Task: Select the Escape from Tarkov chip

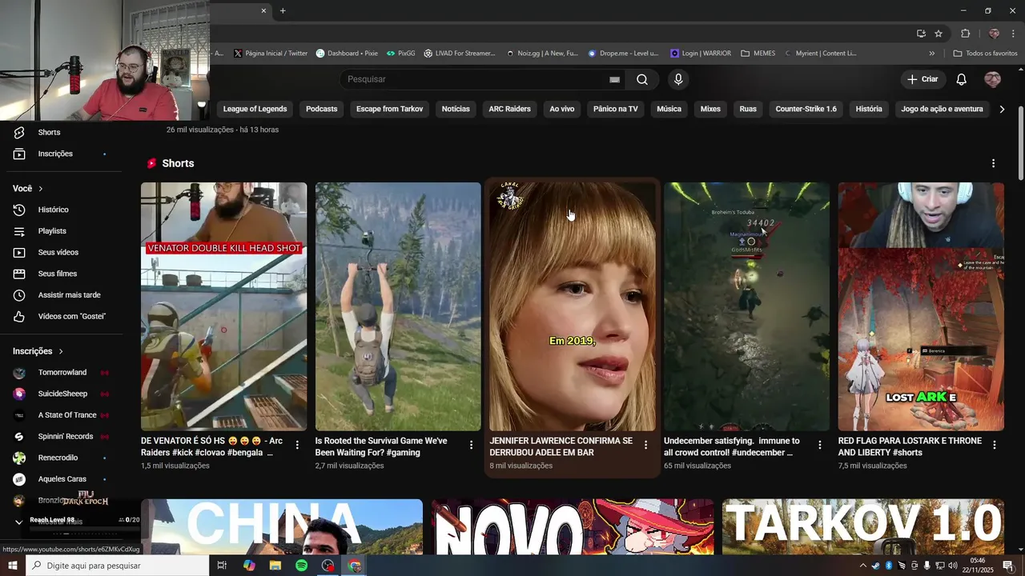Action: 389,109
